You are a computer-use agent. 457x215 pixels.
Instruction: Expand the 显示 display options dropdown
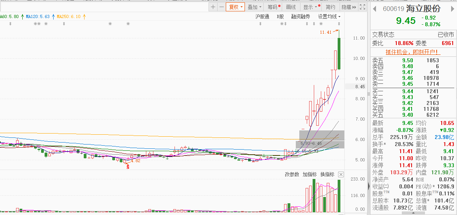point(310,7)
